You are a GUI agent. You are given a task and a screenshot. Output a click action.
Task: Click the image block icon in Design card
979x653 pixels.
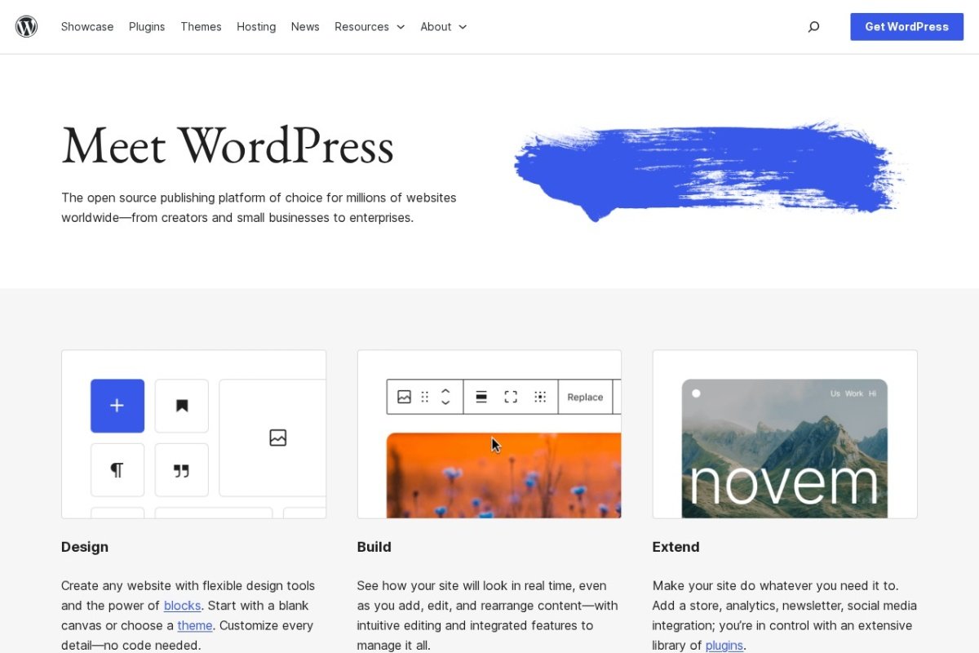[x=278, y=438]
